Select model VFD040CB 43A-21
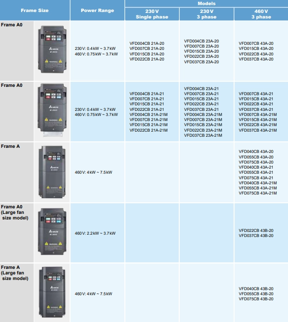288x322 pixels. pyautogui.click(x=256, y=167)
